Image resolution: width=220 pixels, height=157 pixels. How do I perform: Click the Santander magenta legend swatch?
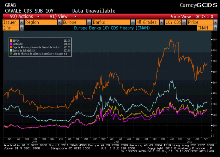coord(11,44)
